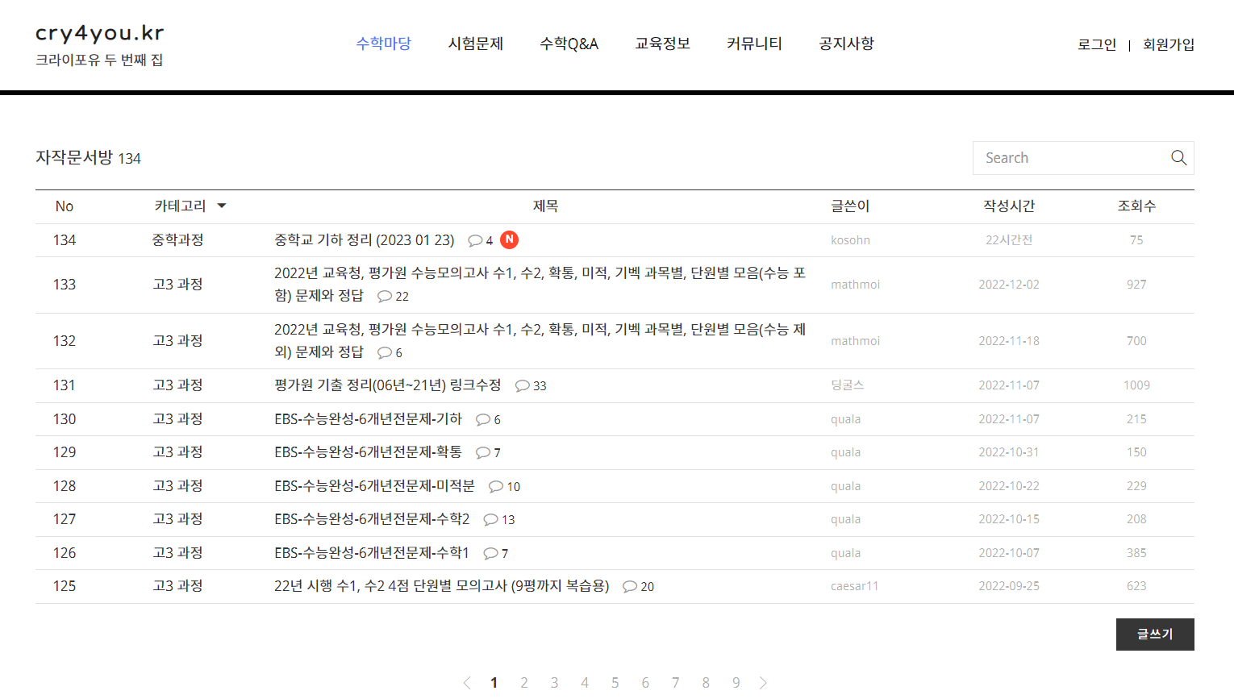Viewport: 1234px width, 699px height.
Task: Open the 교육정보 menu
Action: tap(663, 44)
